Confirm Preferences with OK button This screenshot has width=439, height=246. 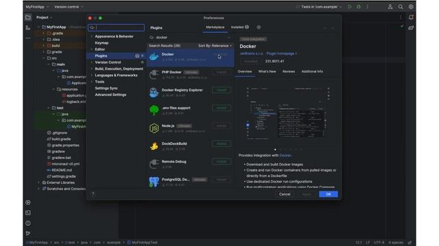coord(329,194)
